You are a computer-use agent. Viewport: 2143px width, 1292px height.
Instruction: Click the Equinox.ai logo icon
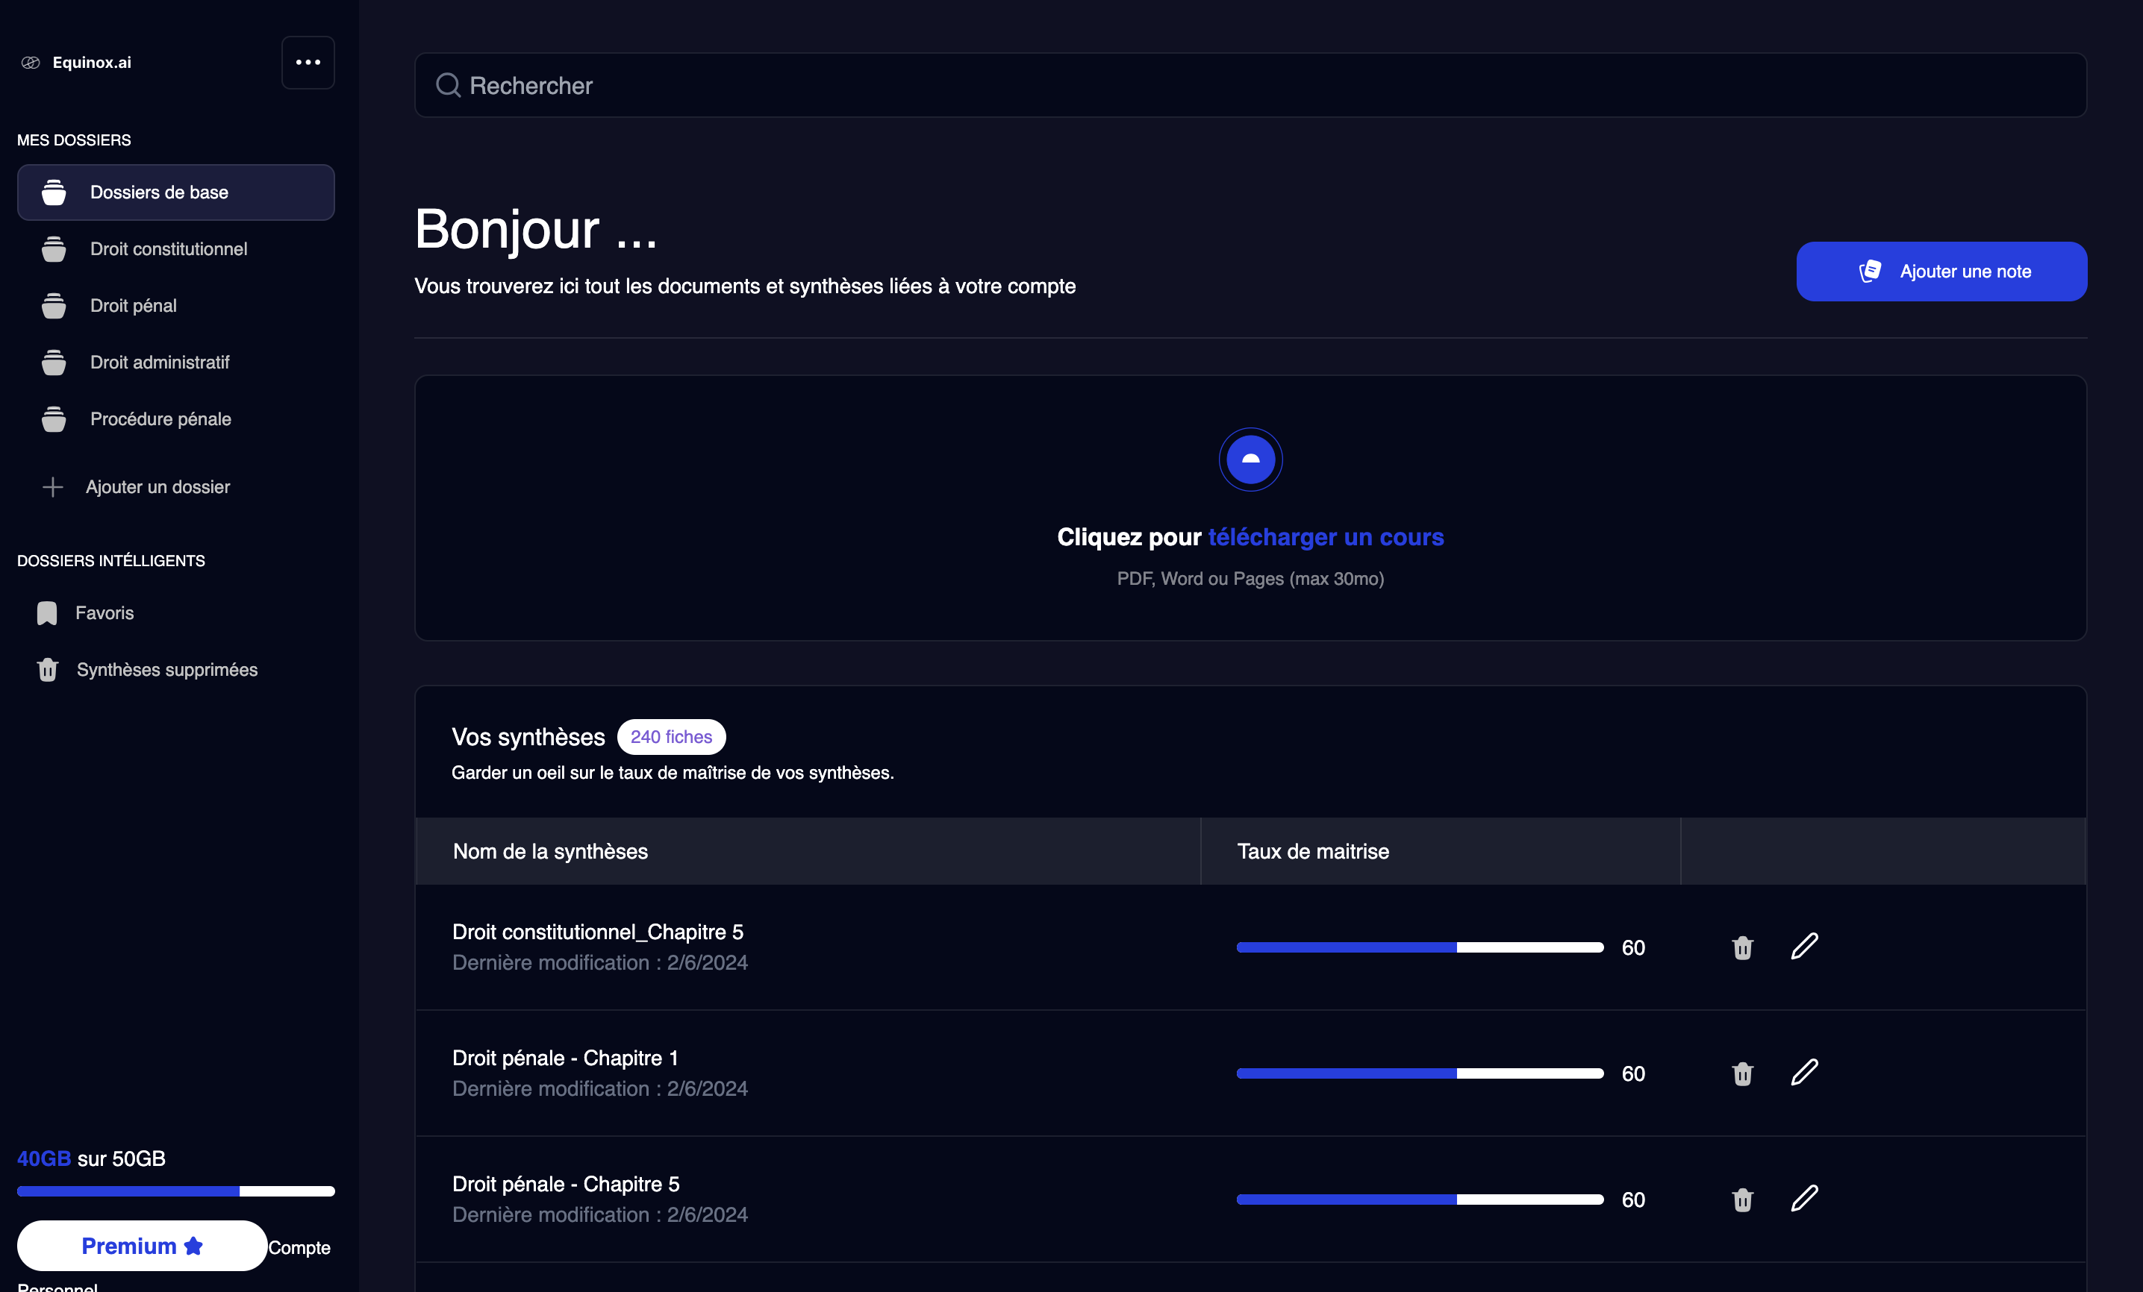pyautogui.click(x=31, y=63)
